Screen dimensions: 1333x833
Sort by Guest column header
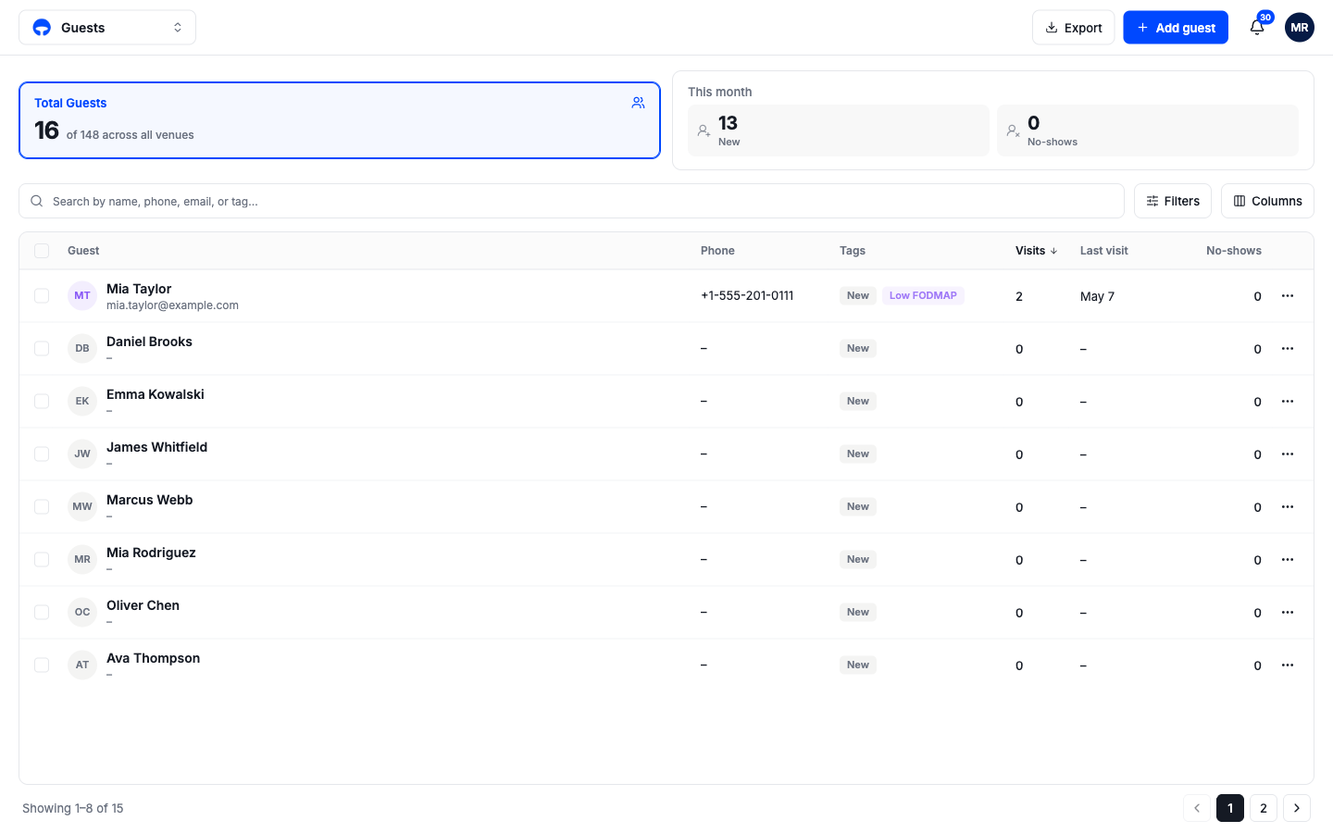click(83, 251)
